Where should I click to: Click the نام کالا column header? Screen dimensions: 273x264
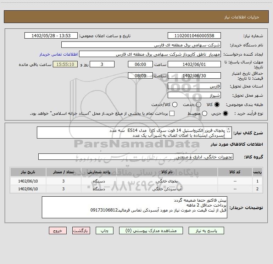167,172
